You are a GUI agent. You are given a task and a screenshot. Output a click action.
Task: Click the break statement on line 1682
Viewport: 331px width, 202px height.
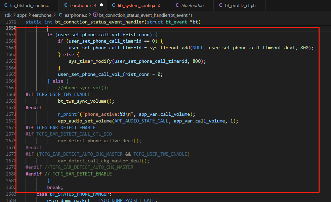point(55,187)
